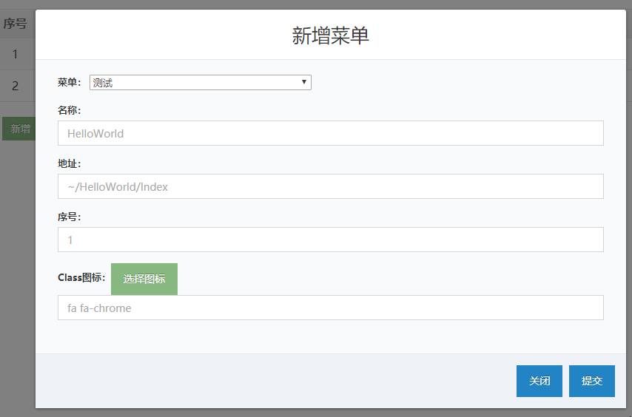Focus the 名称 field with HelloWorld placeholder
Viewport: 632px width, 417px height.
(x=330, y=134)
